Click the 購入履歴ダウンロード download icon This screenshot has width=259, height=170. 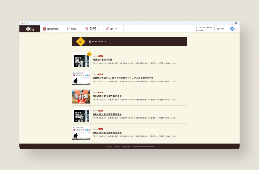pos(87,29)
